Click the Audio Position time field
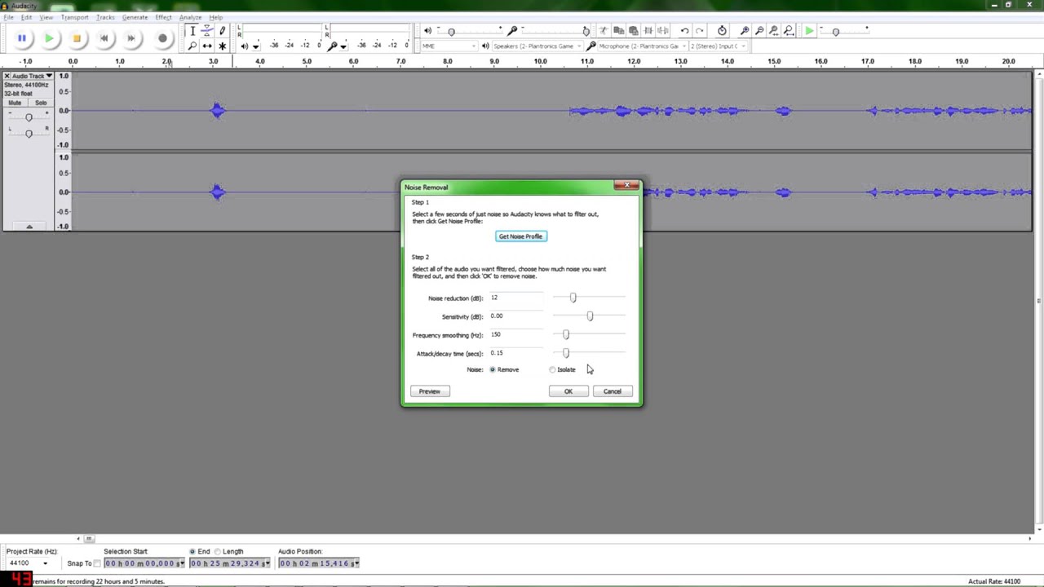This screenshot has height=587, width=1044. click(319, 563)
